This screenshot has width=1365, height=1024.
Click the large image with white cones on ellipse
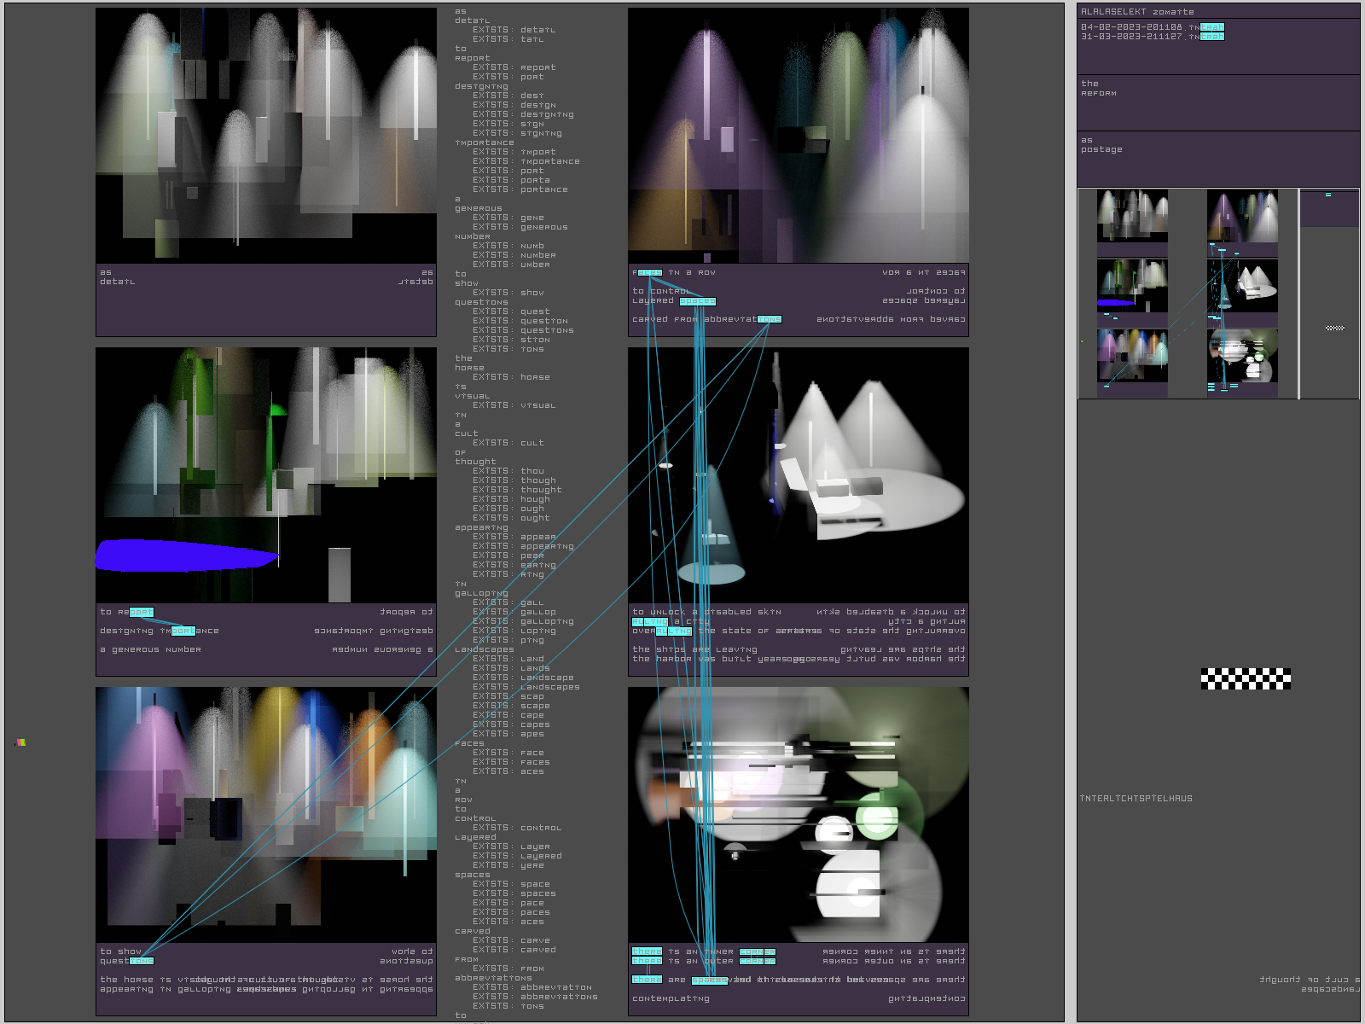(799, 475)
